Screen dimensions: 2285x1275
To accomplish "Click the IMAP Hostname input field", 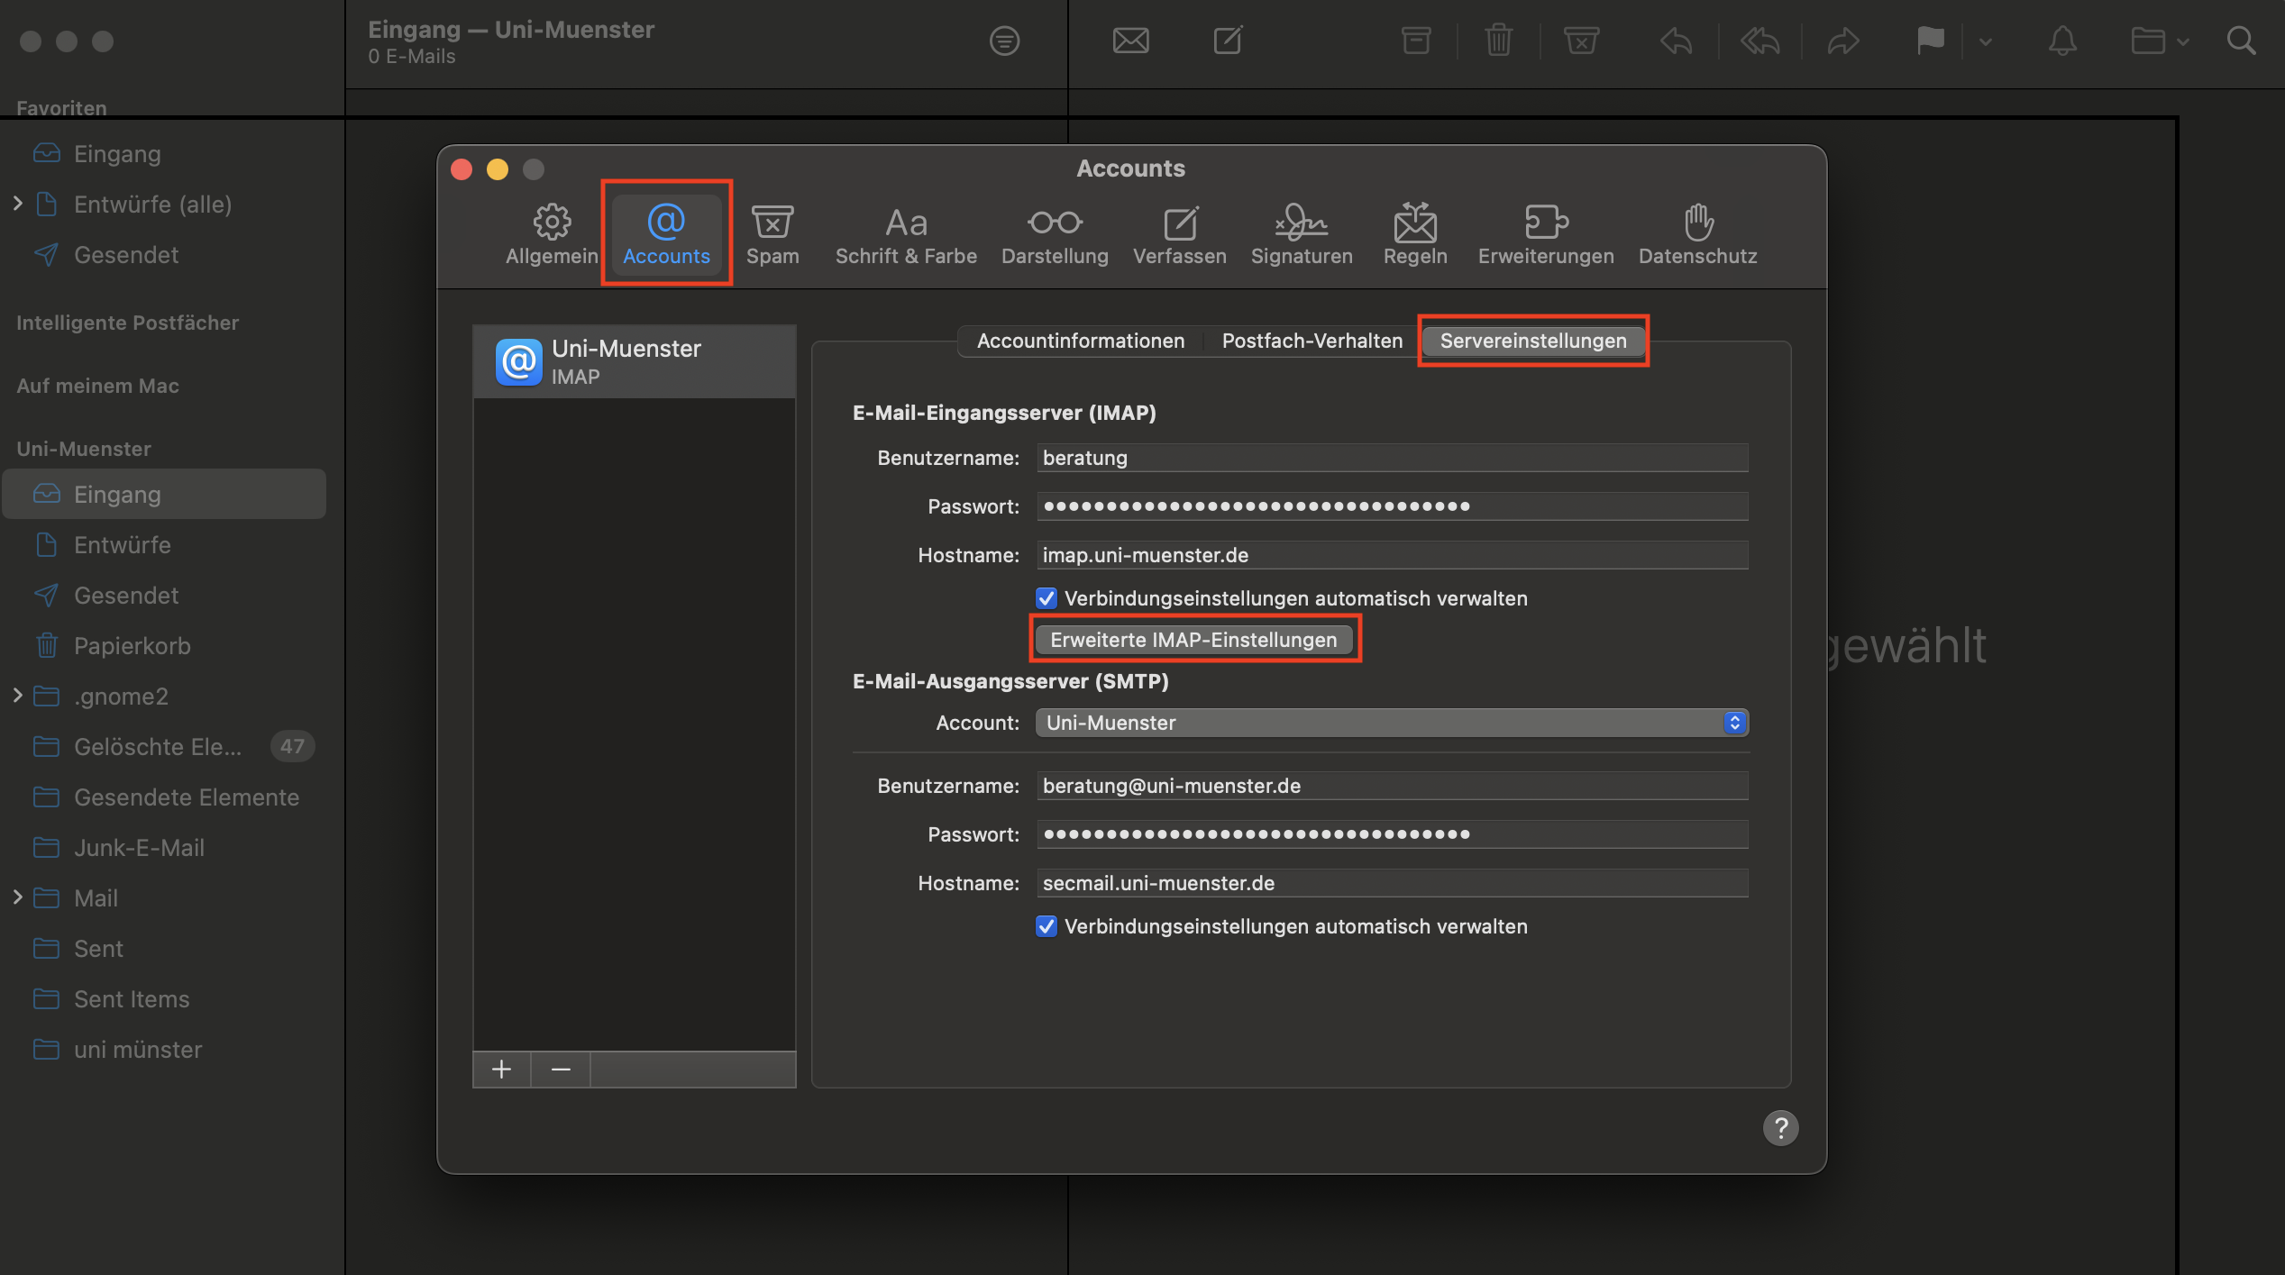I will [x=1391, y=555].
